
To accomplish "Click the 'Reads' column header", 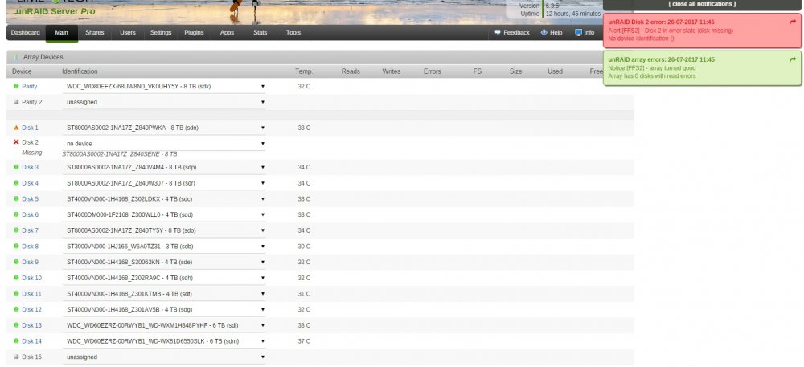I will pyautogui.click(x=351, y=71).
